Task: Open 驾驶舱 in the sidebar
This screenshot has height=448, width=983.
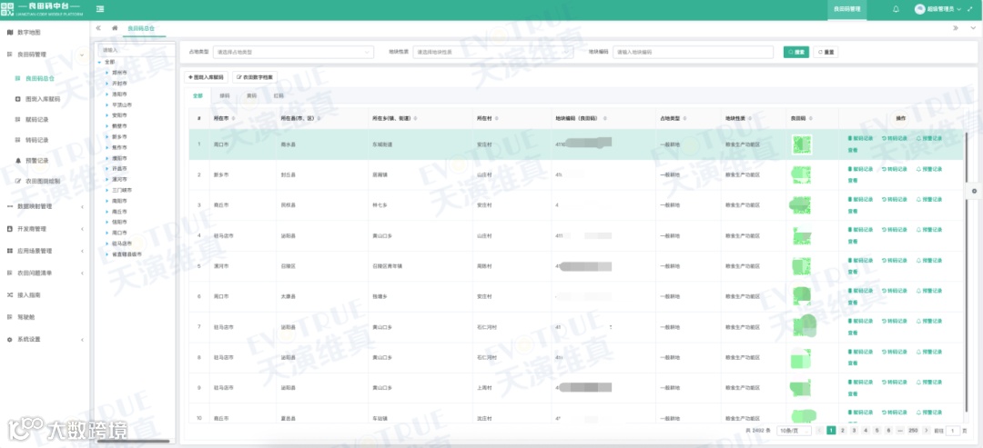Action: [25, 317]
